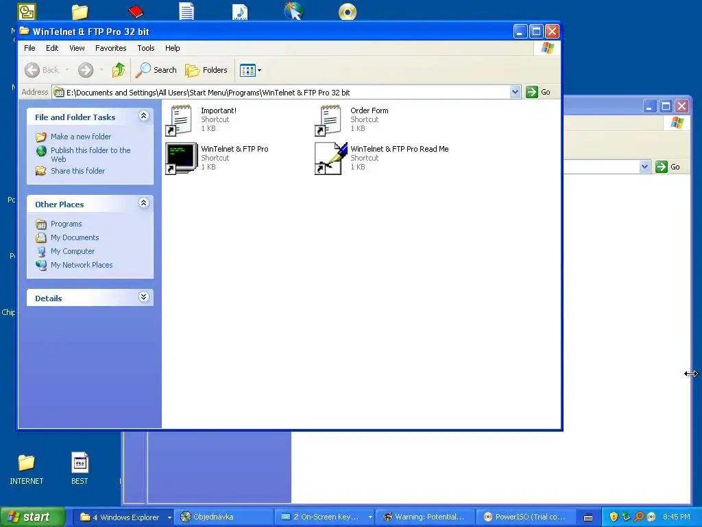Screen dimensions: 702x527
Task: Click the keyboard language bar icon
Action: pos(588,517)
